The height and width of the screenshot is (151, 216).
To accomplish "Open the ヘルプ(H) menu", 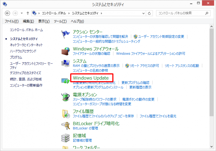I will [77, 21].
